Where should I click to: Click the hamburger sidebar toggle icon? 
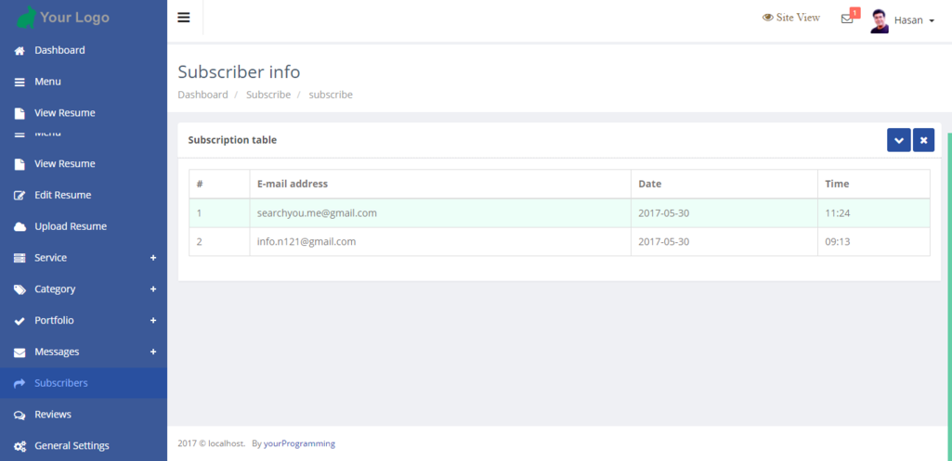pyautogui.click(x=184, y=18)
